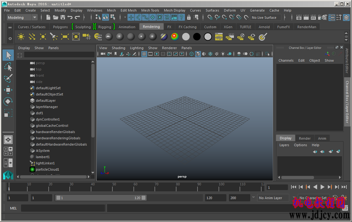Open the No Character Set dropdown
This screenshot has height=222, width=352.
click(x=314, y=198)
